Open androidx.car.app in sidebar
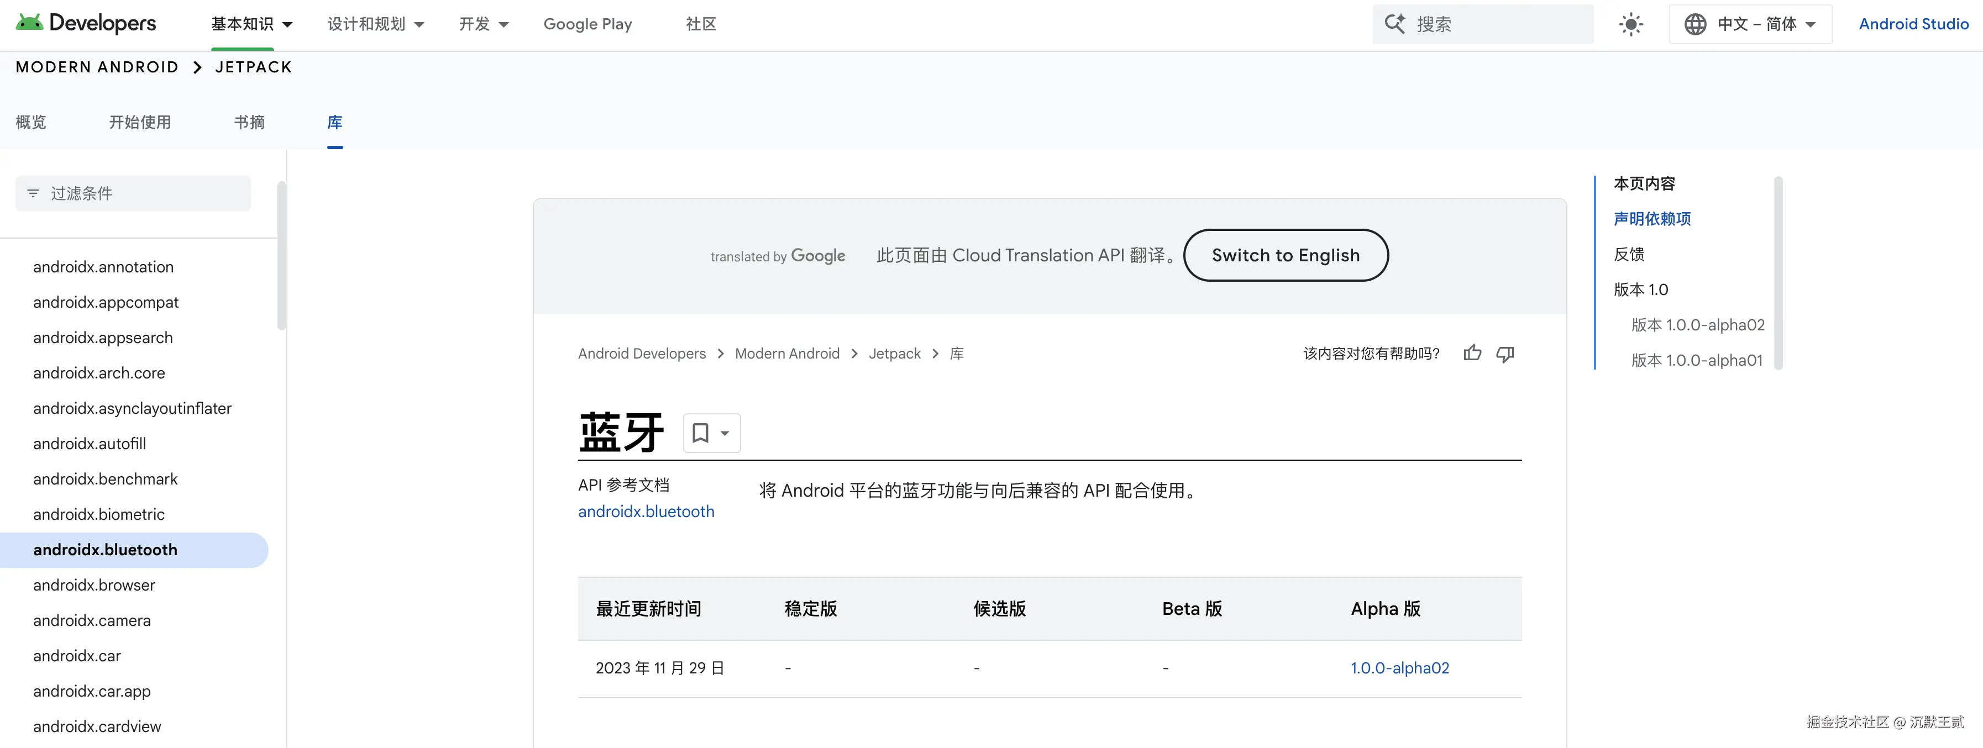This screenshot has width=1983, height=748. point(92,692)
